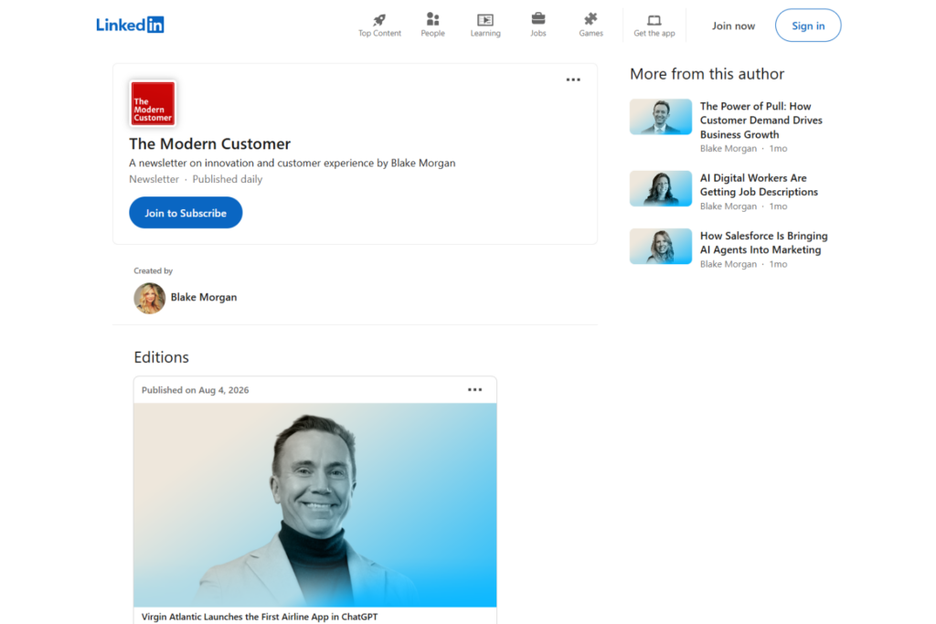Click Blake Morgan byline under AI Digital Workers
The image size is (936, 624).
coord(729,206)
